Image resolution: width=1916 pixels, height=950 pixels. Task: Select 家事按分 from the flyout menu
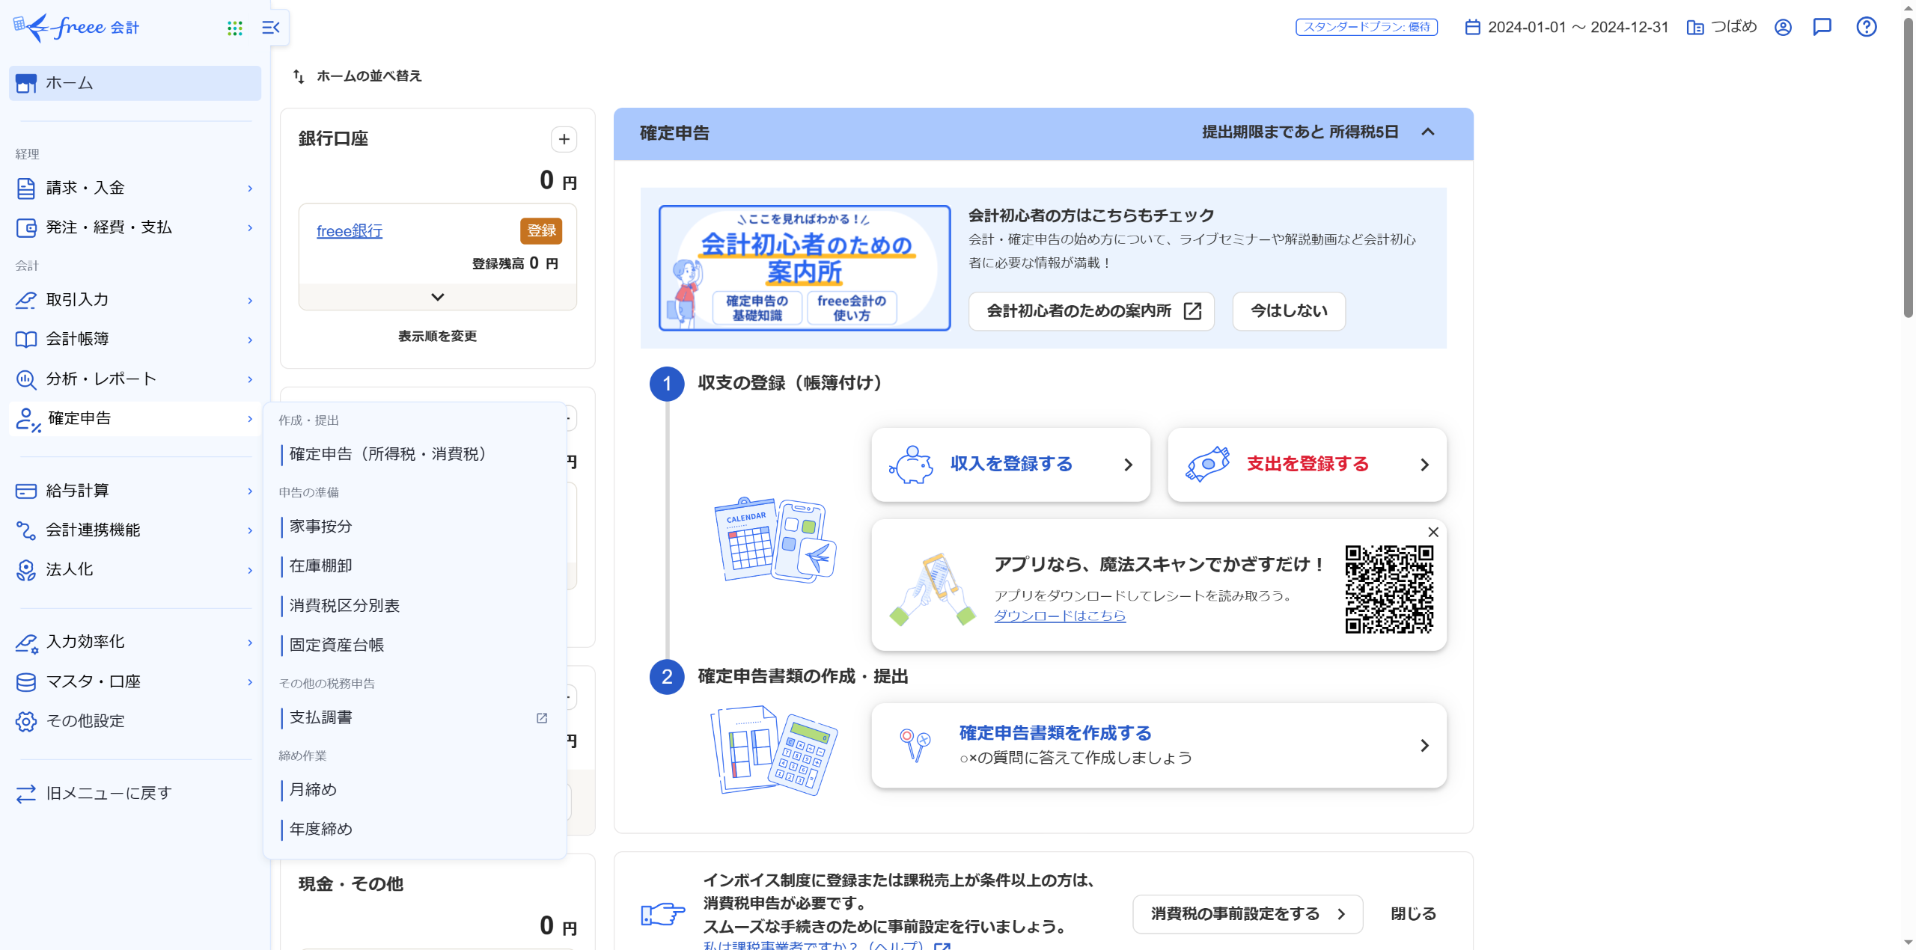320,527
